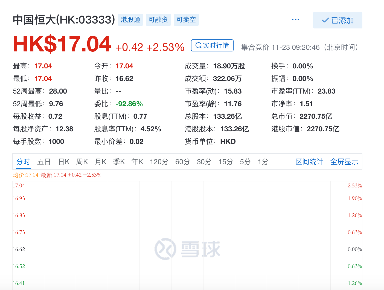Select the 日K chart tab
The height and width of the screenshot is (290, 384).
coord(64,162)
